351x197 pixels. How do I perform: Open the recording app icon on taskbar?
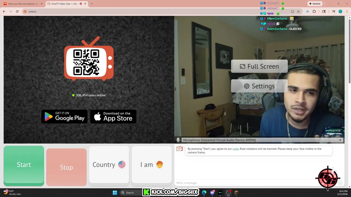[228, 193]
